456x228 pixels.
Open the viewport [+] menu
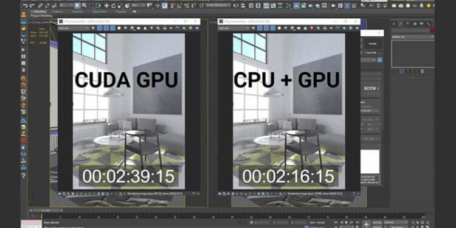(x=30, y=22)
